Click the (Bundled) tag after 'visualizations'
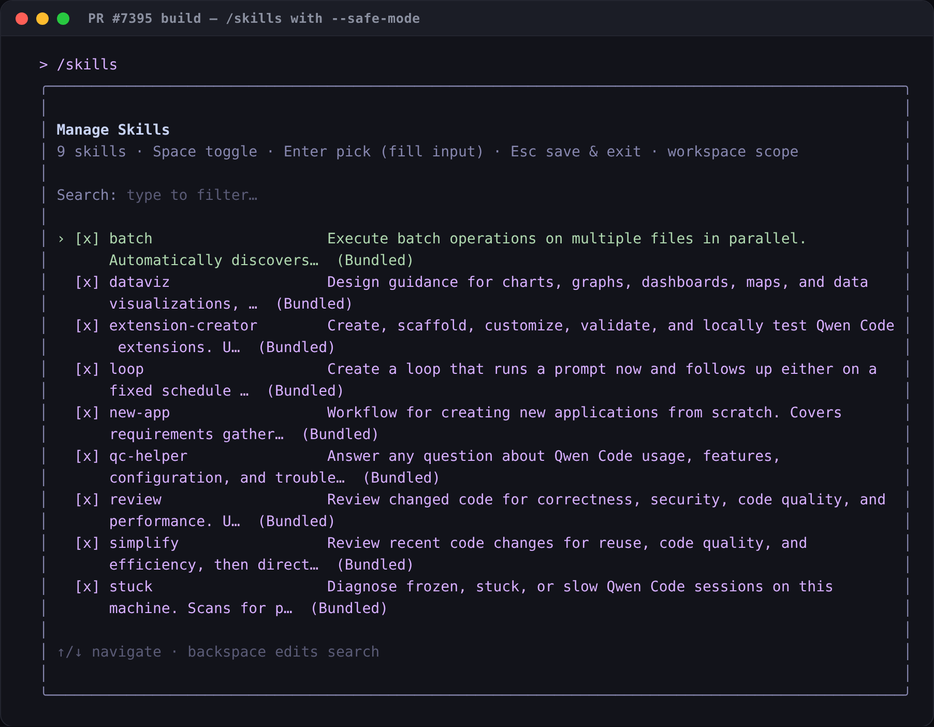Screen dimensions: 934x727 [314, 304]
